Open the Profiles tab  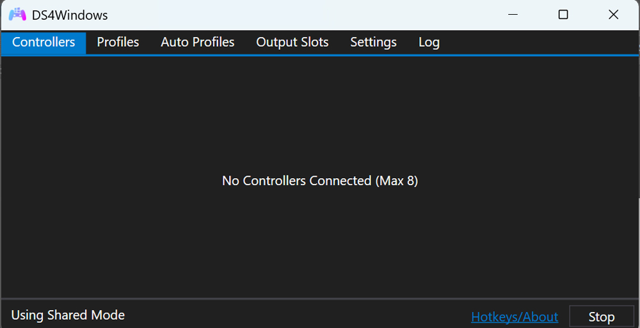click(x=118, y=42)
